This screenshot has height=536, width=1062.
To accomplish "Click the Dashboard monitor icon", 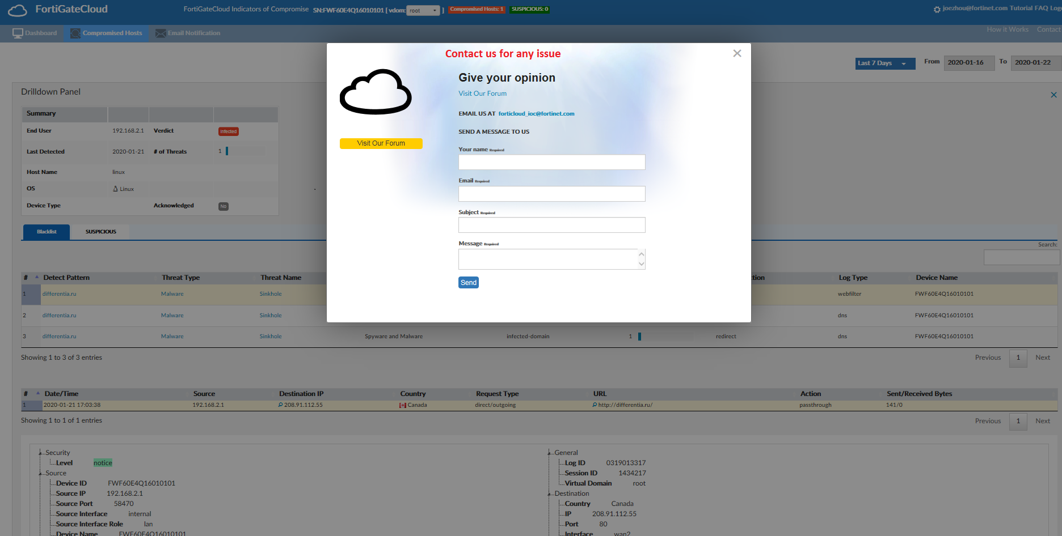I will [16, 33].
